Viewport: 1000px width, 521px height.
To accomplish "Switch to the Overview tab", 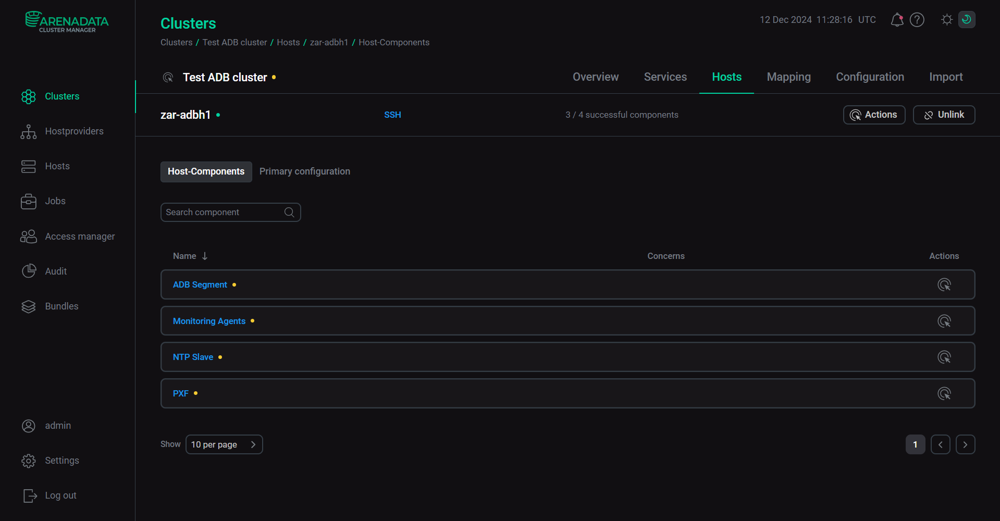I will click(x=596, y=77).
